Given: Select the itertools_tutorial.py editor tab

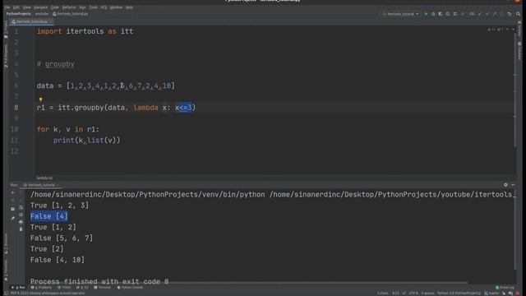Looking at the screenshot, I should 30,21.
